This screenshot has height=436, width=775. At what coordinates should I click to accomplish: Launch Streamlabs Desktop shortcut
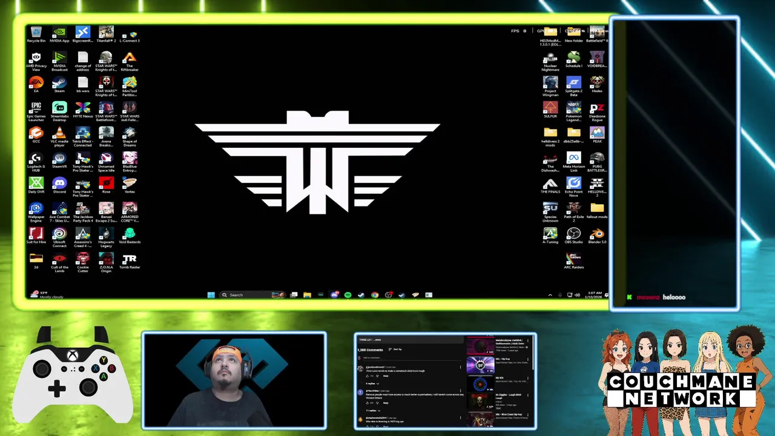[x=59, y=111]
